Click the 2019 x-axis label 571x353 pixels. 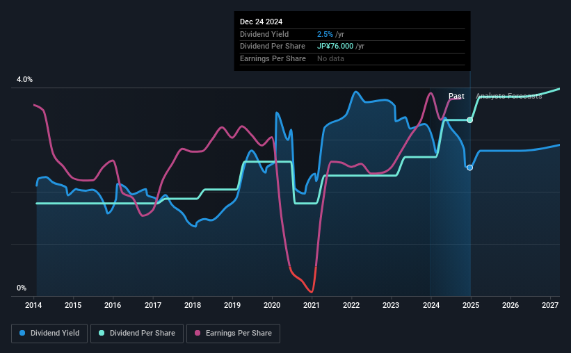pos(232,305)
